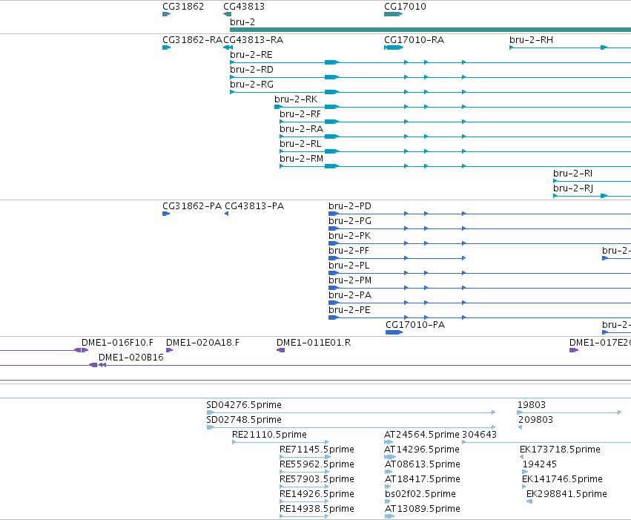The width and height of the screenshot is (631, 520).
Task: Click the 194245 feature label
Action: tap(539, 464)
